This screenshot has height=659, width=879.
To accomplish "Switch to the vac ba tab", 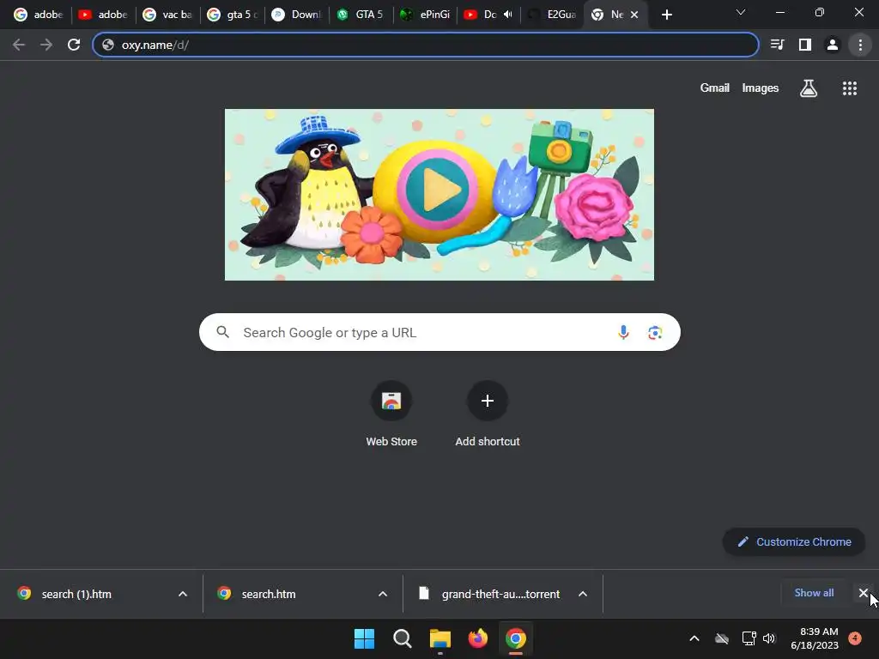I will pos(167,15).
